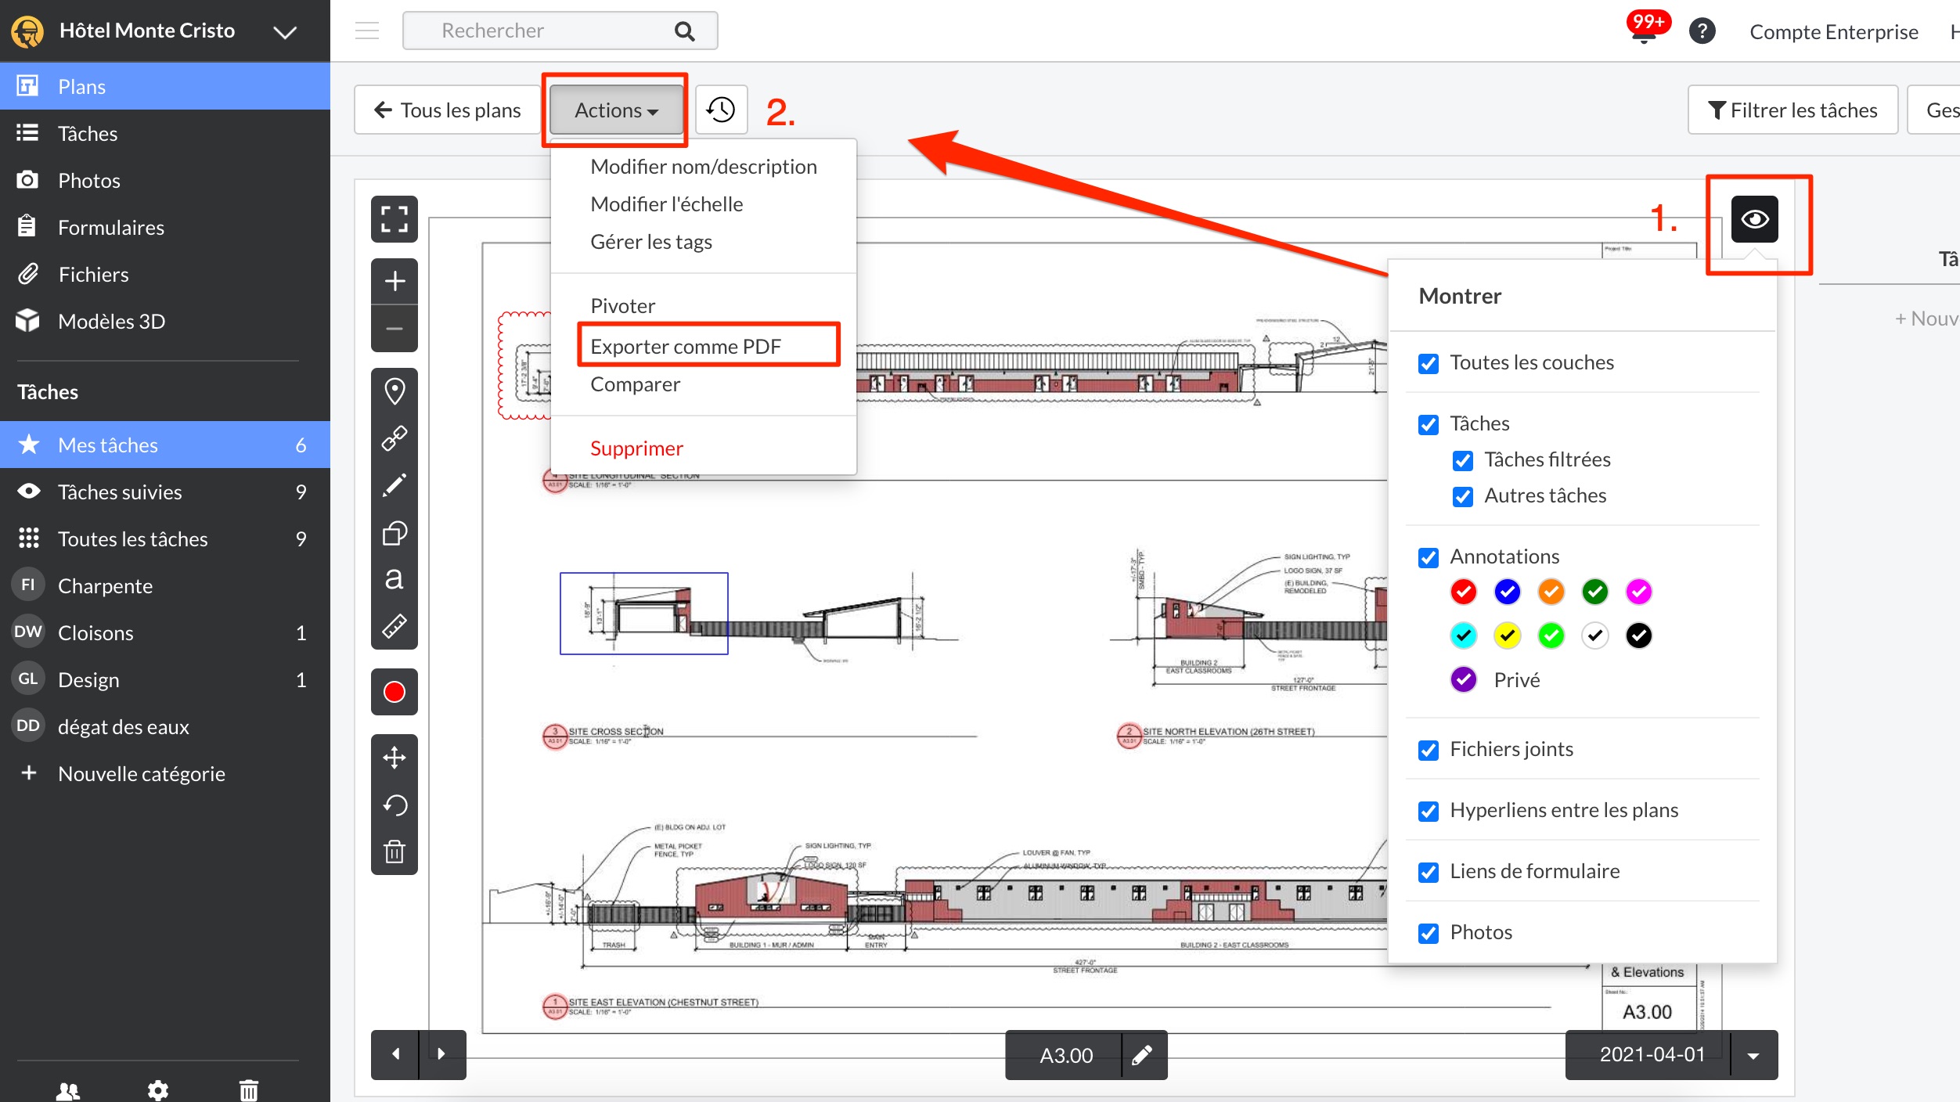This screenshot has height=1102, width=1960.
Task: Choose Pivoter from Actions menu
Action: (704, 305)
